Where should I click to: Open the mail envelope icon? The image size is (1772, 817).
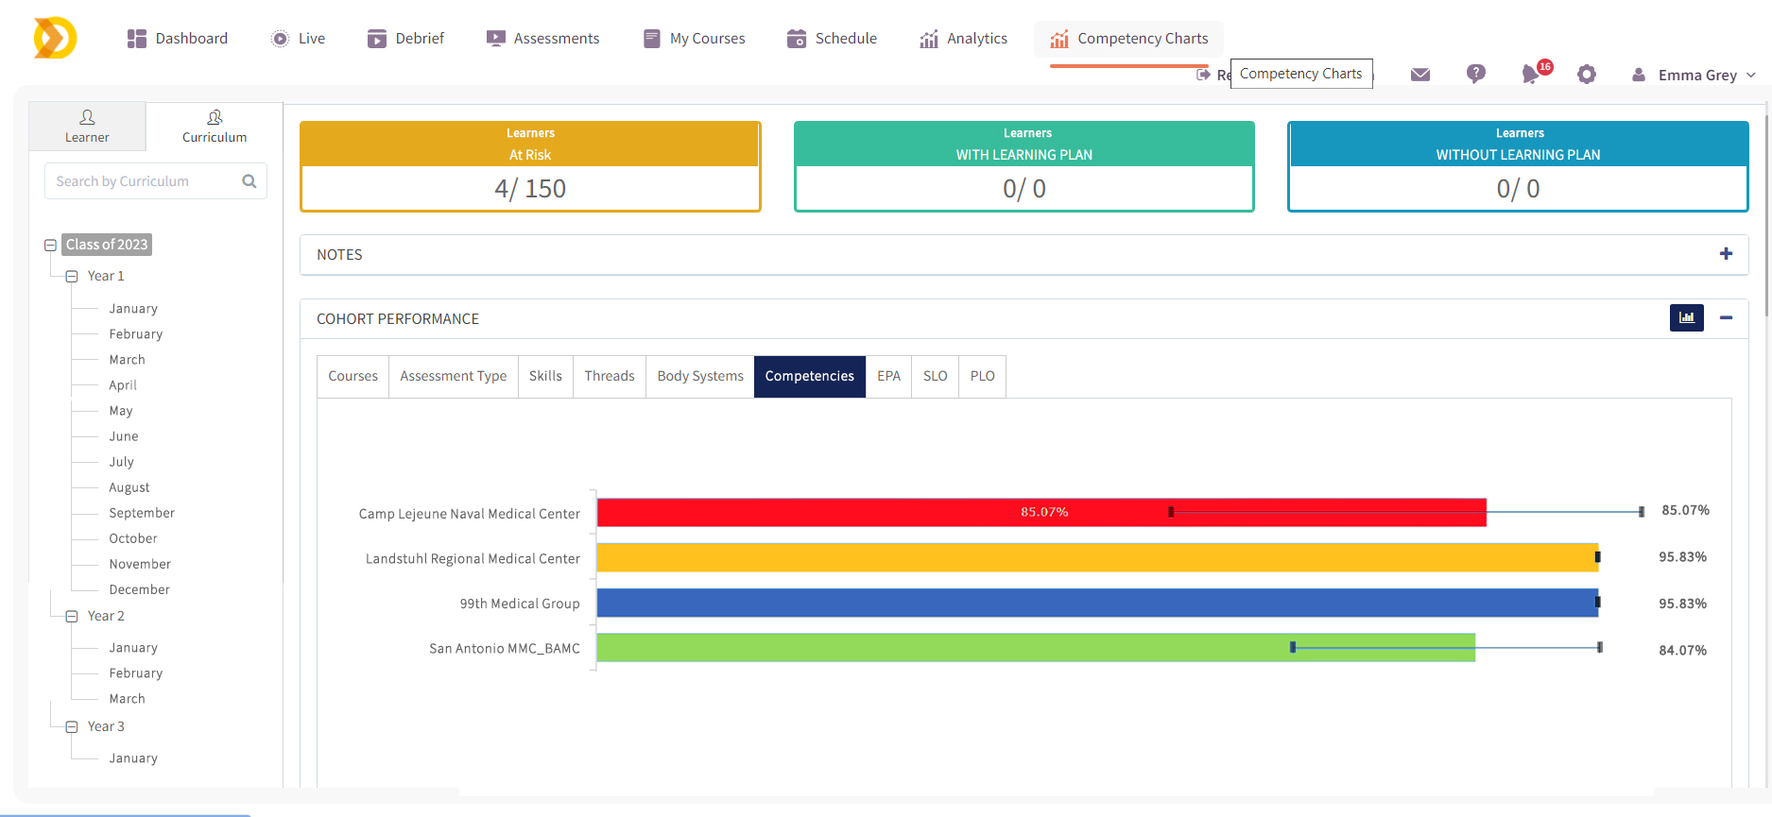(1419, 75)
